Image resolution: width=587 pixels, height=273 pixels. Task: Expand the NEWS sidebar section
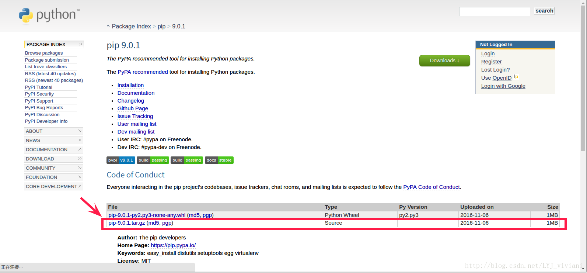[53, 140]
